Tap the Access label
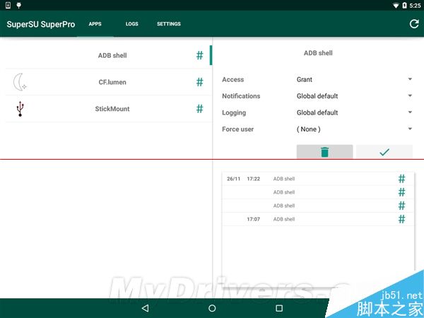 [232, 79]
